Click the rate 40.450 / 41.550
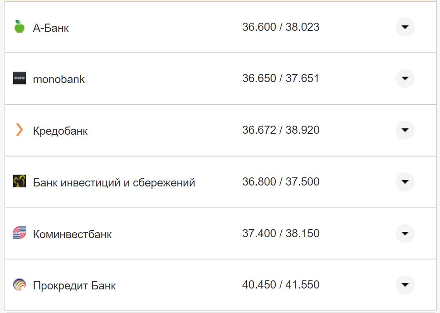440x313 pixels. [281, 285]
